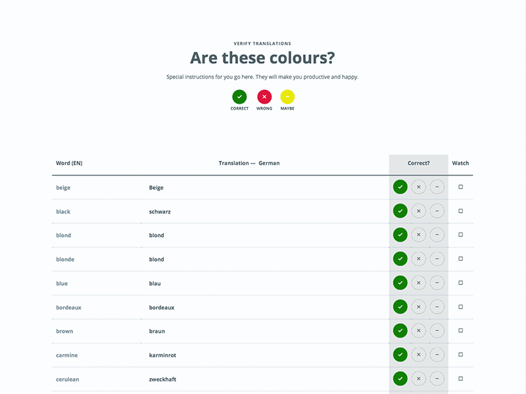Toggle the Watch checkbox for "blue"
526x394 pixels.
[461, 282]
